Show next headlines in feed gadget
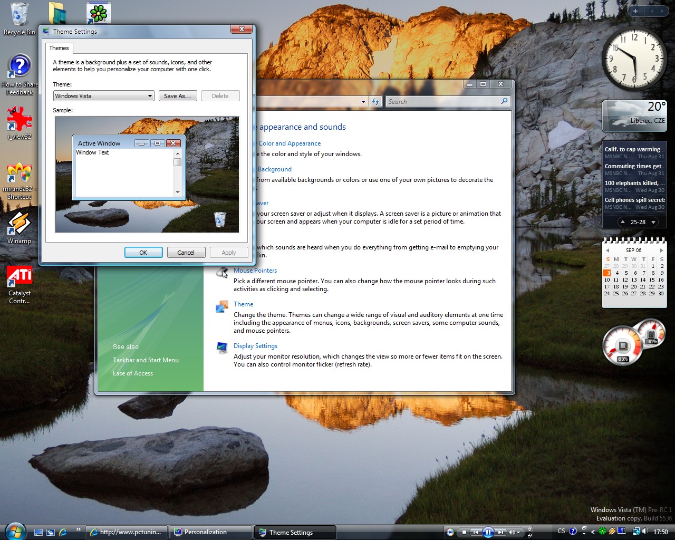Viewport: 675px width, 540px height. [x=653, y=222]
